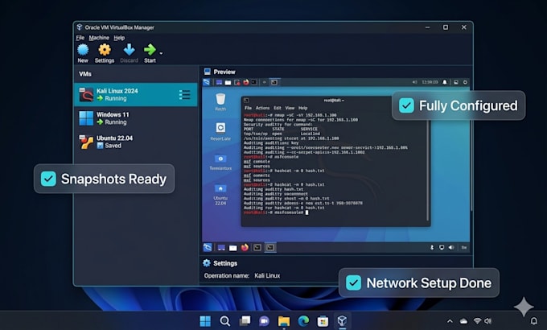Open File Explorer from the taskbar
This screenshot has width=547, height=330.
pyautogui.click(x=284, y=321)
